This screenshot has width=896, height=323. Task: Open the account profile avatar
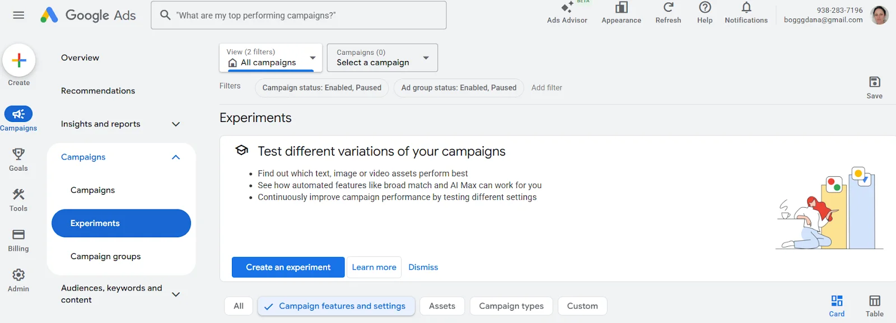880,15
